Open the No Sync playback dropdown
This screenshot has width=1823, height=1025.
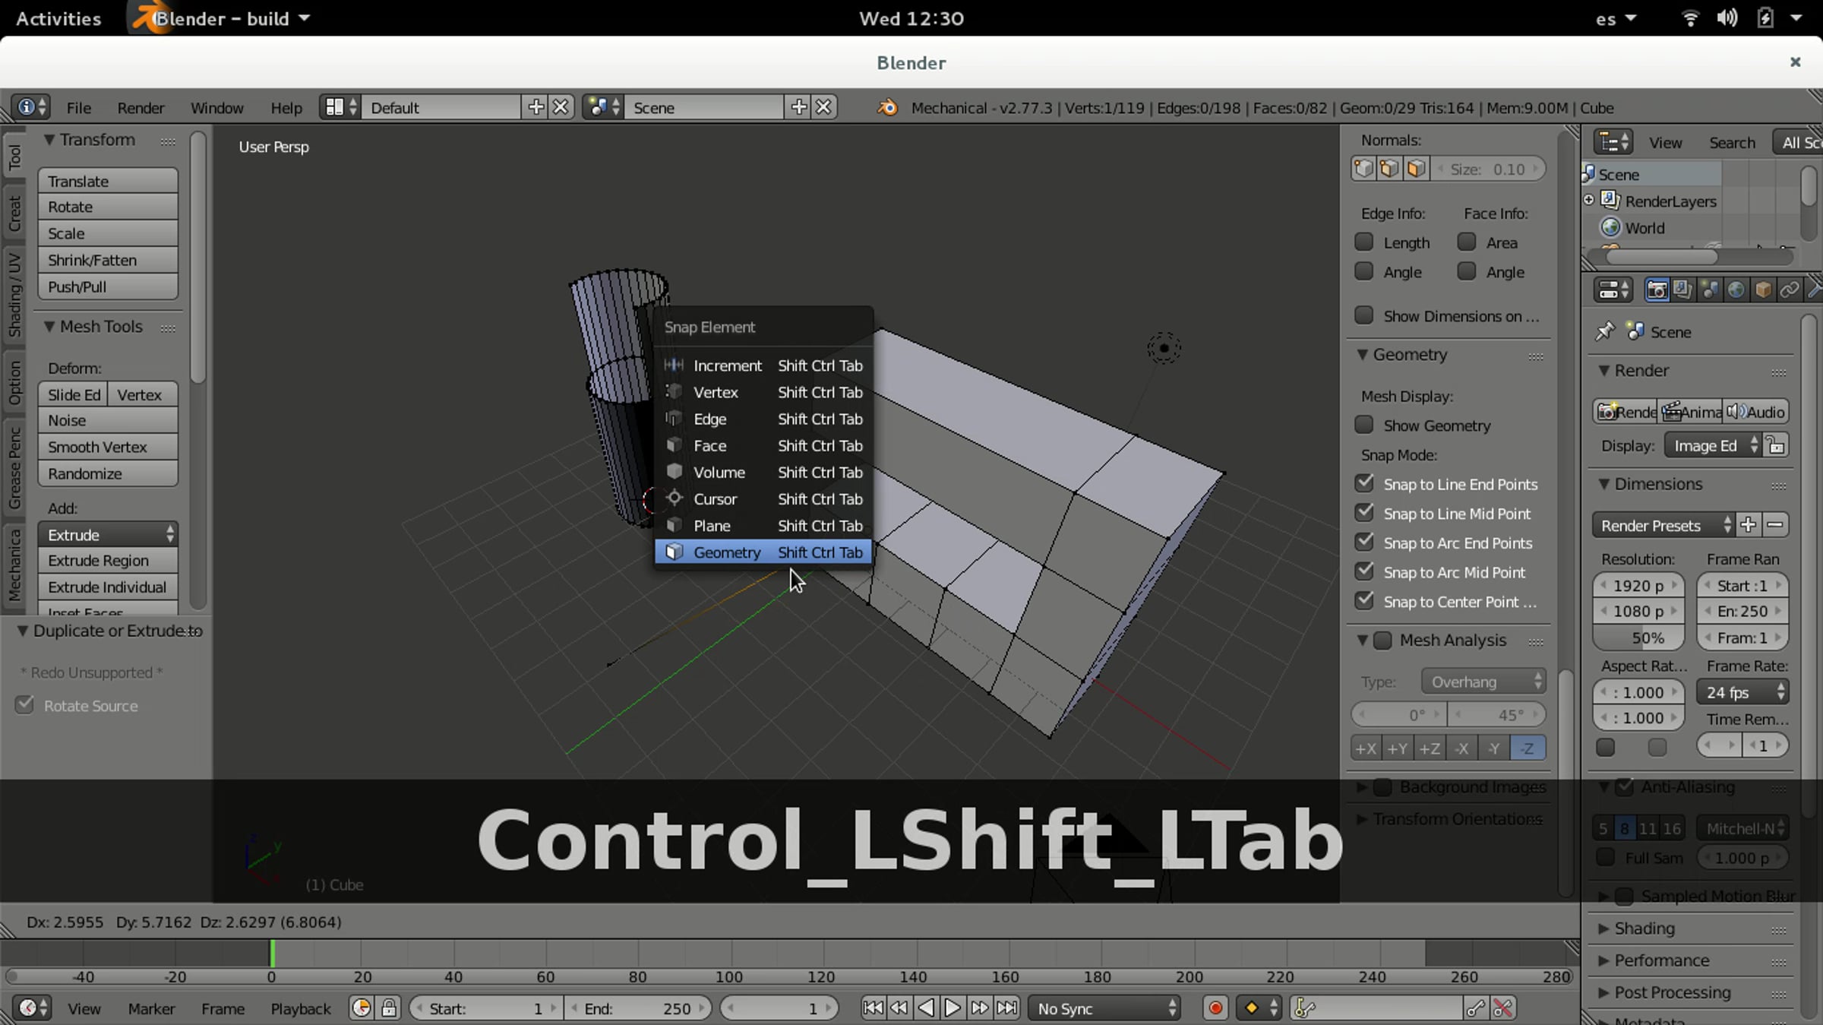(x=1104, y=1008)
